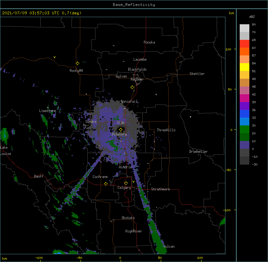This screenshot has height=262, width=268.
Task: Click the Vulcan label
Action: [x=169, y=246]
